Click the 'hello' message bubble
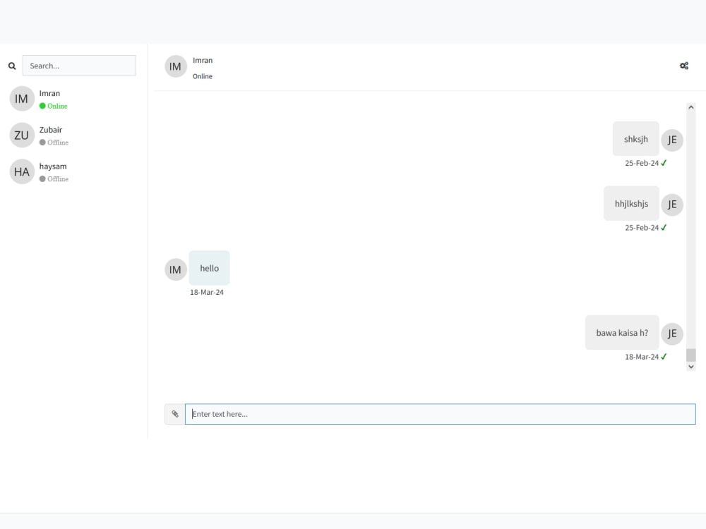 tap(210, 268)
